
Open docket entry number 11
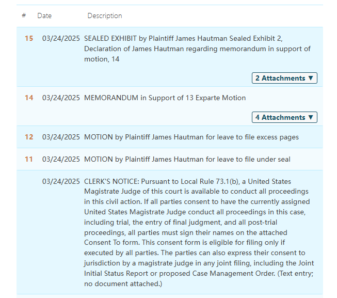pos(29,159)
